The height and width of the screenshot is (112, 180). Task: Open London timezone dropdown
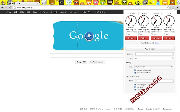click(144, 32)
